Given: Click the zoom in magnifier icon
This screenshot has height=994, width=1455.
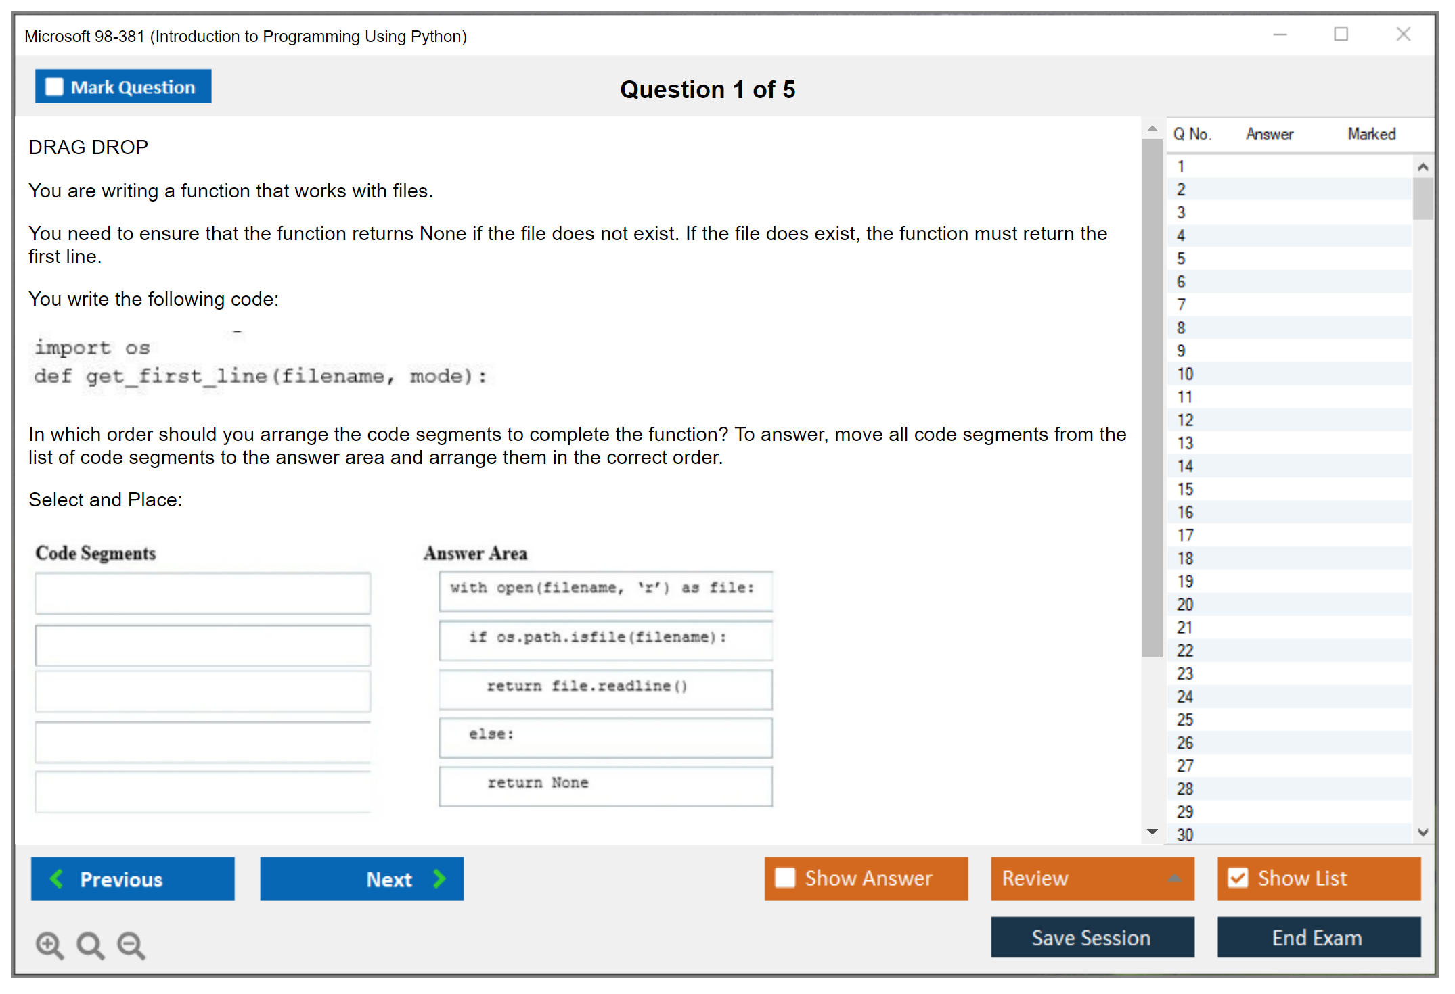Looking at the screenshot, I should [49, 945].
